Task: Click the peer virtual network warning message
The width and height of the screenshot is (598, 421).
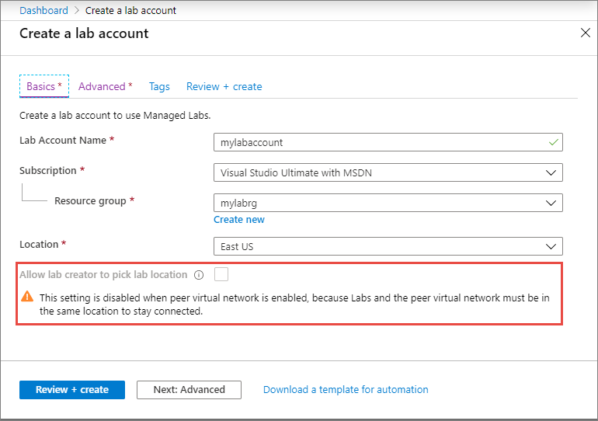Action: (294, 304)
